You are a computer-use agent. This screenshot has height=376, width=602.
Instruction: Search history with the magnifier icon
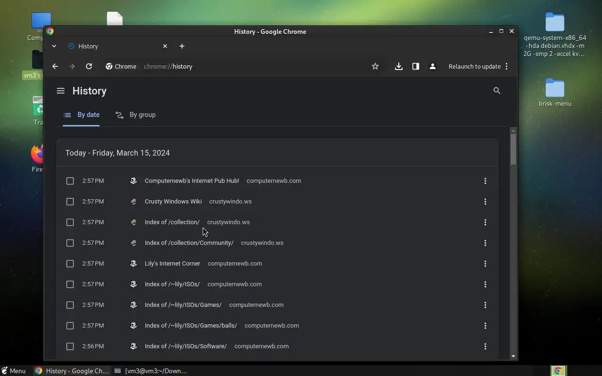497,91
